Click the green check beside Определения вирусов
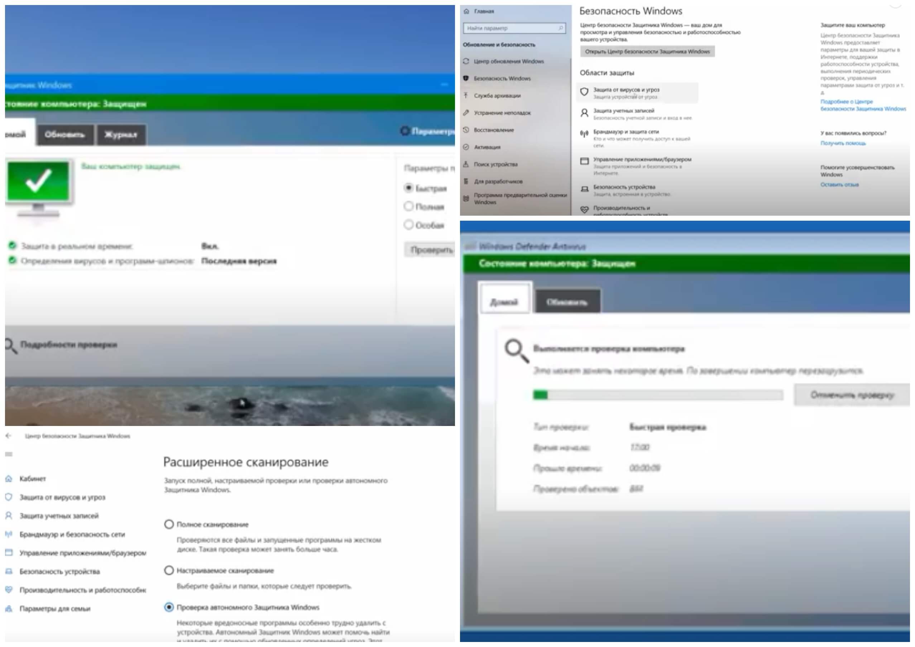915x647 pixels. click(12, 260)
